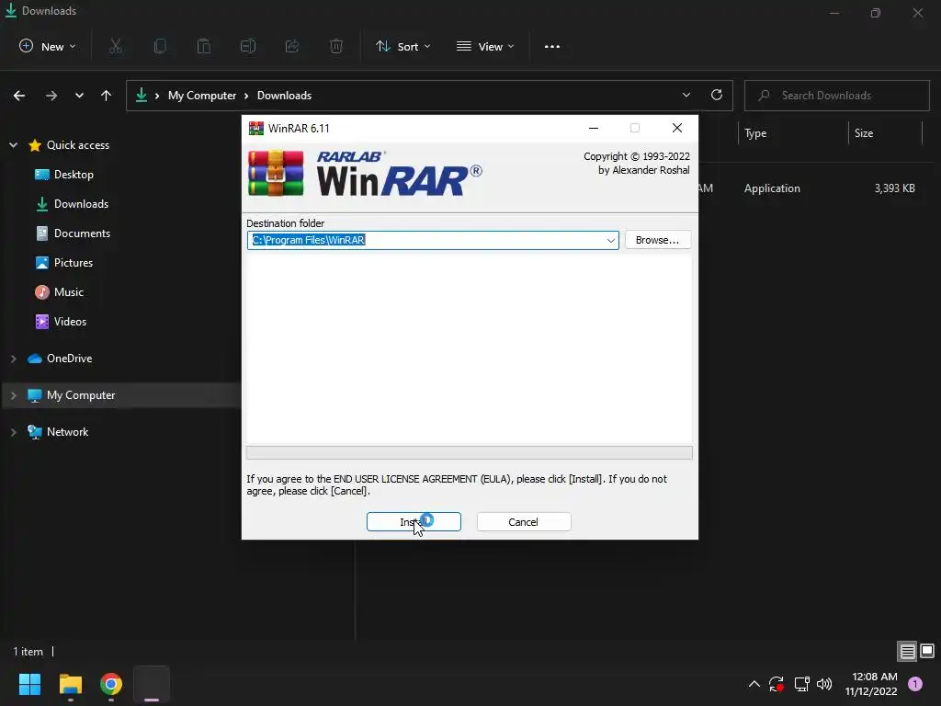Switch to large thumbnails view icon
The width and height of the screenshot is (941, 706).
[927, 651]
